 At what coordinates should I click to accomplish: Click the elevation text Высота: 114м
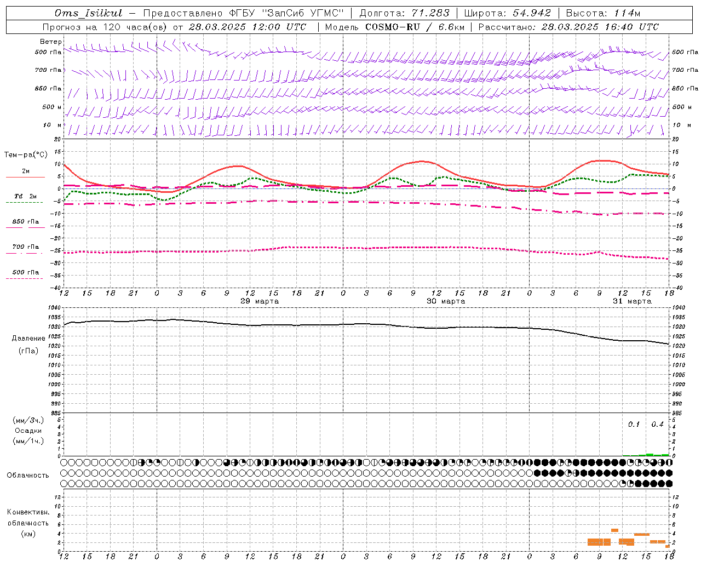[x=603, y=13]
